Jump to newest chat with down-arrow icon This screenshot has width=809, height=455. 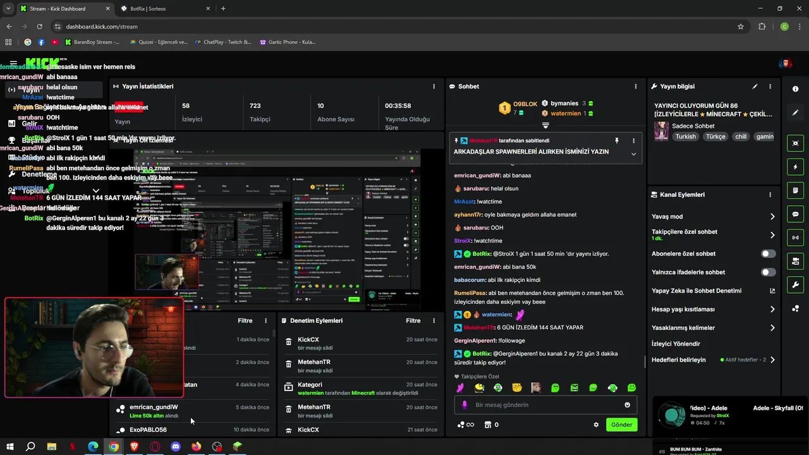pos(545,126)
